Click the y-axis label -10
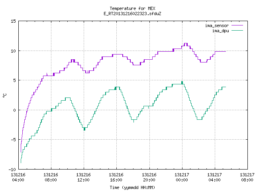Image resolution: width=255 pixels, height=191 pixels. 12,170
